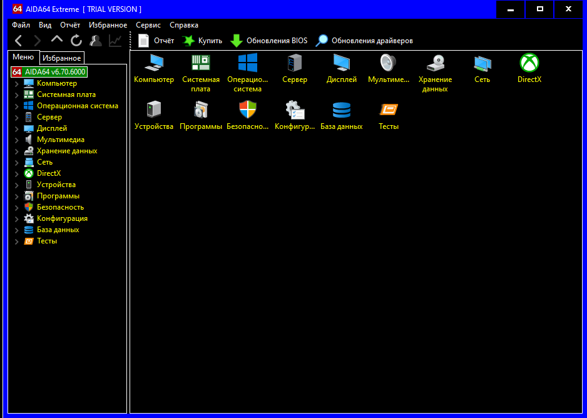
Task: Expand the Компьютер tree node
Action: coord(17,84)
